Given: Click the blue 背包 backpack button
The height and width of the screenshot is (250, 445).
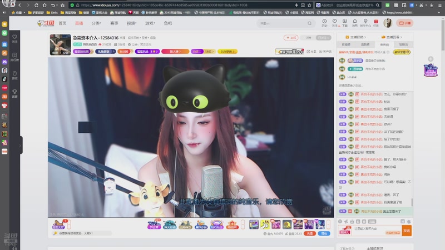Looking at the screenshot, I should pos(324,233).
